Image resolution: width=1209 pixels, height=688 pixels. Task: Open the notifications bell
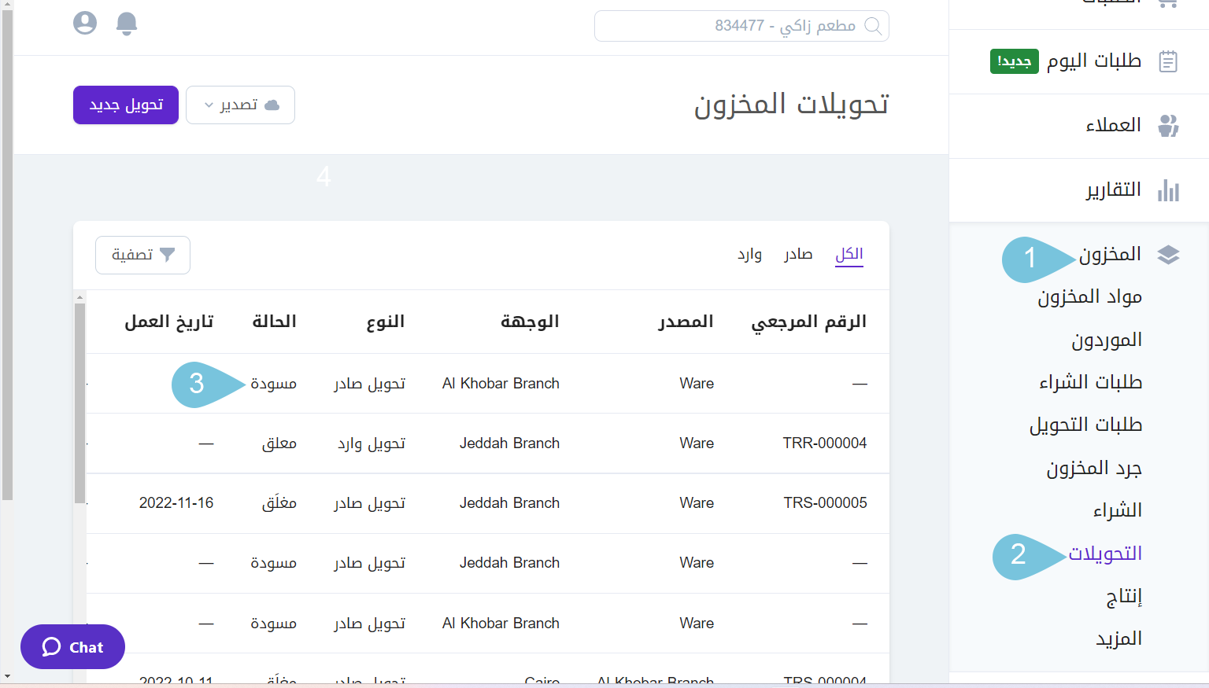127,24
